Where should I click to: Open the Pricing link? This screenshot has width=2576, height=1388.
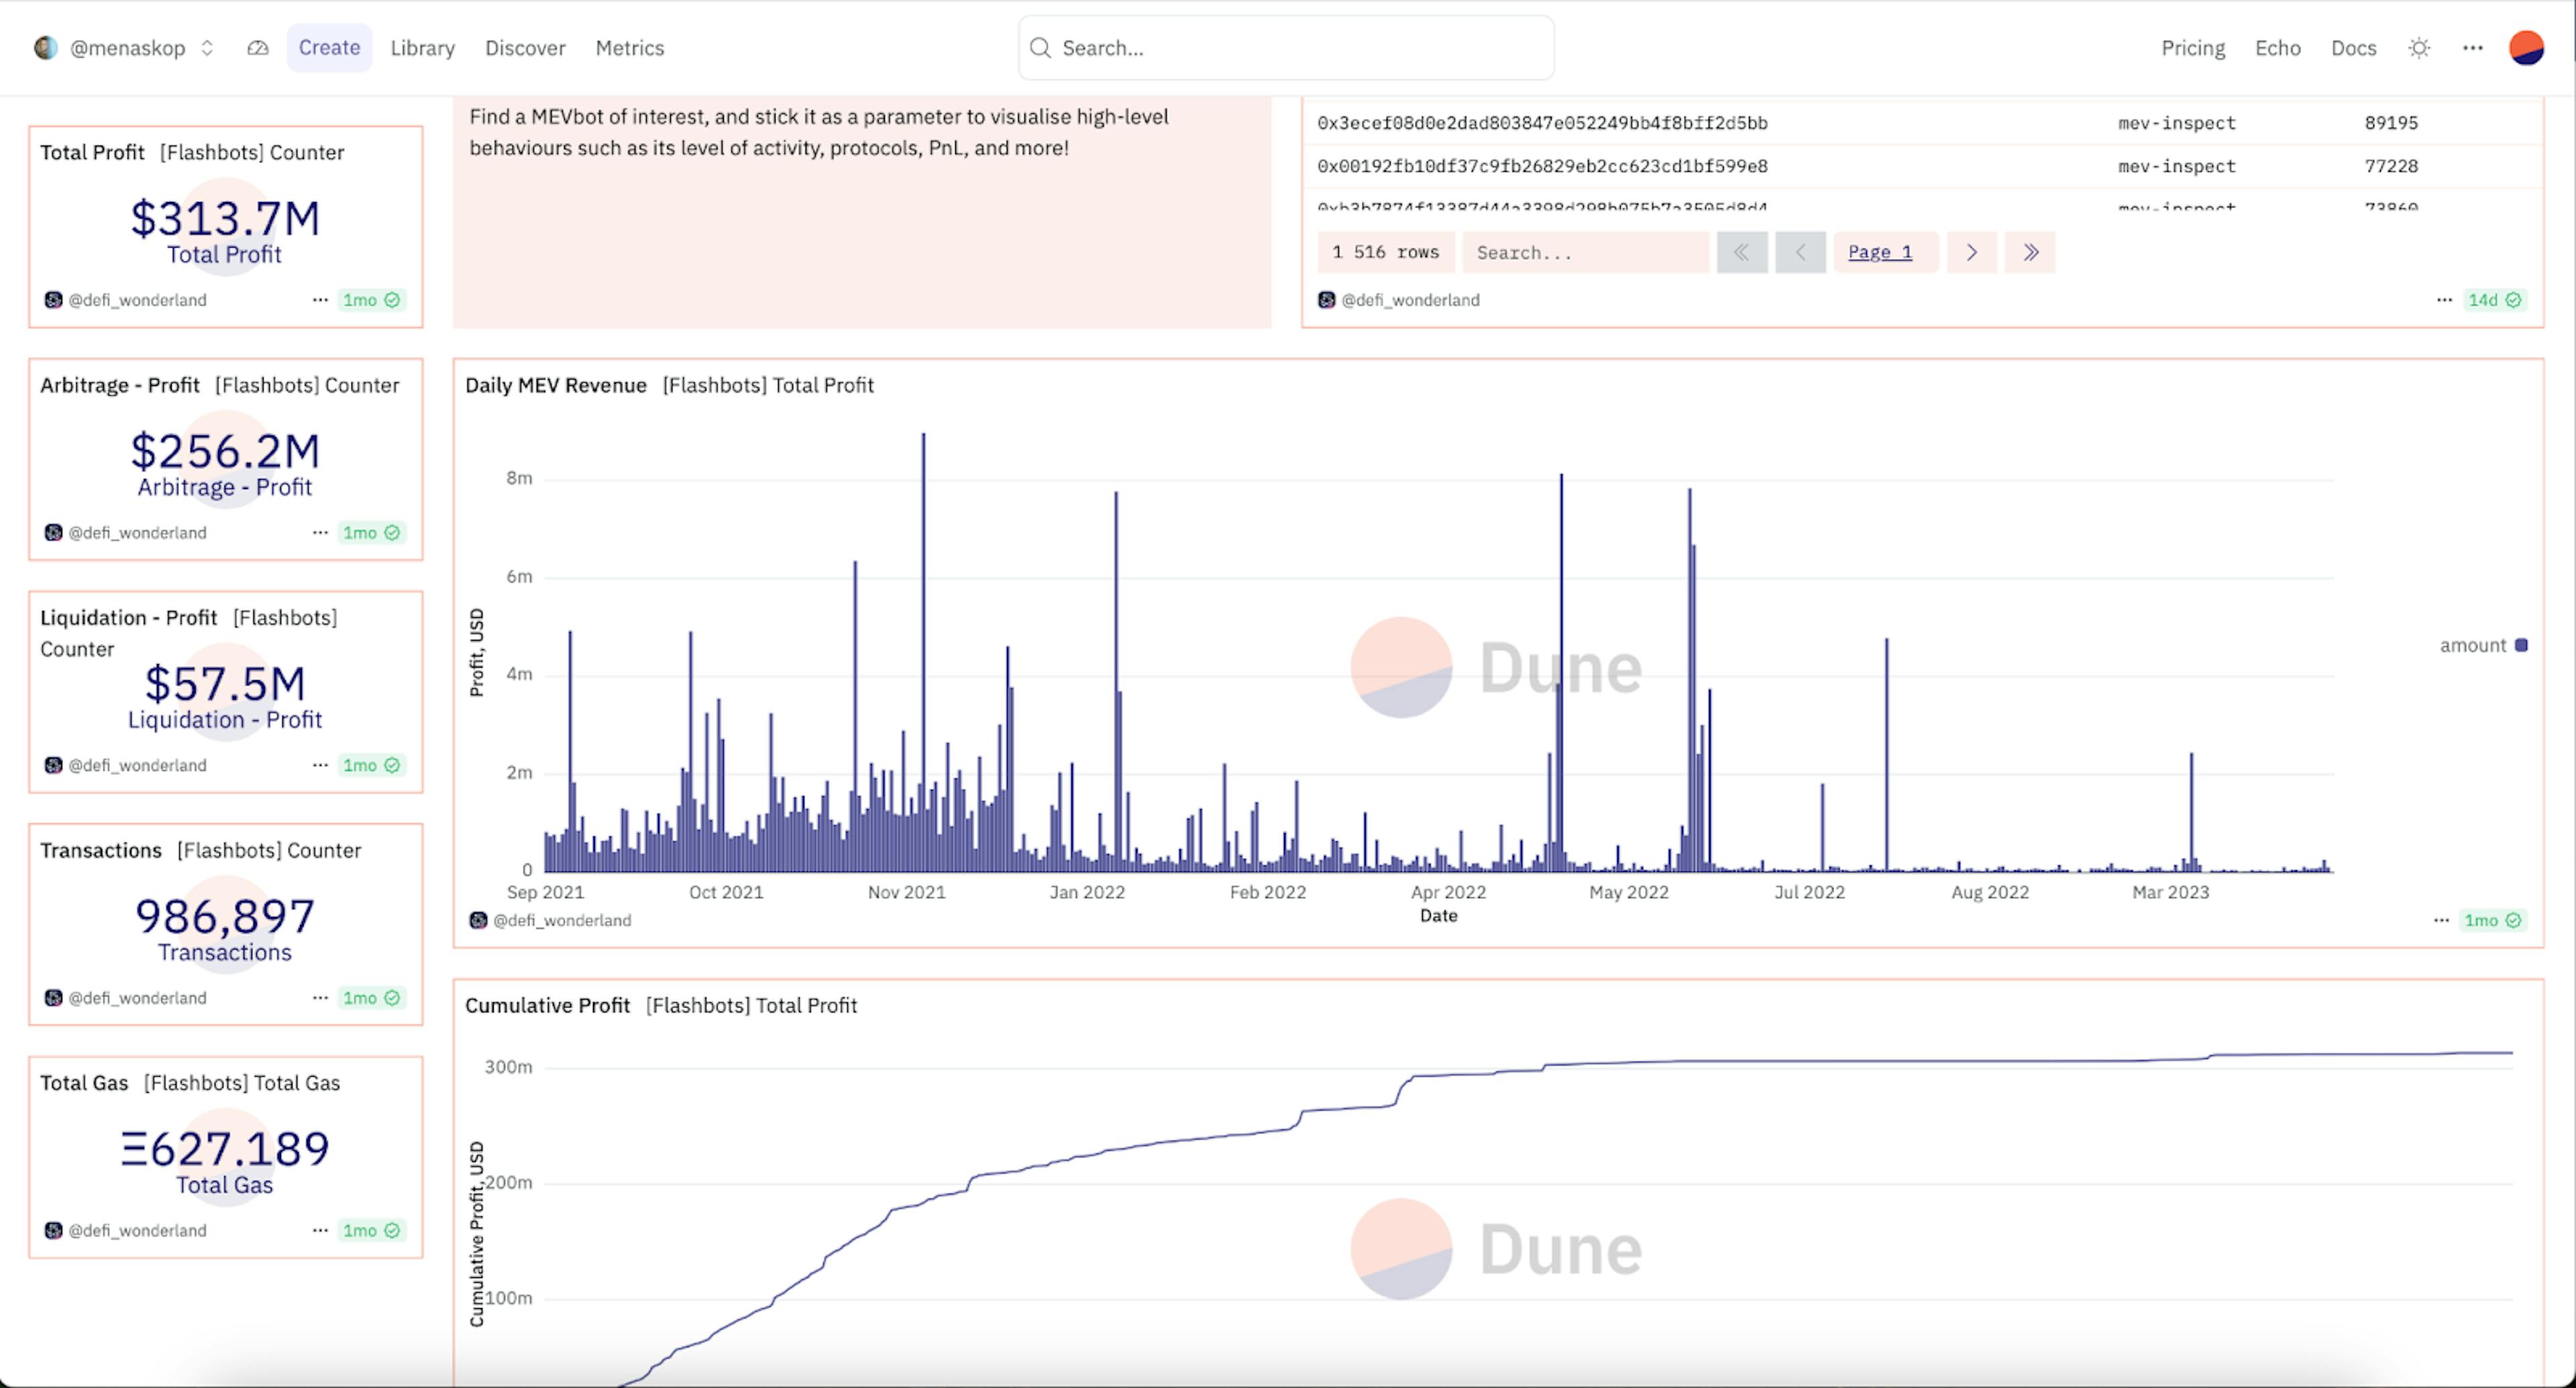(2192, 48)
